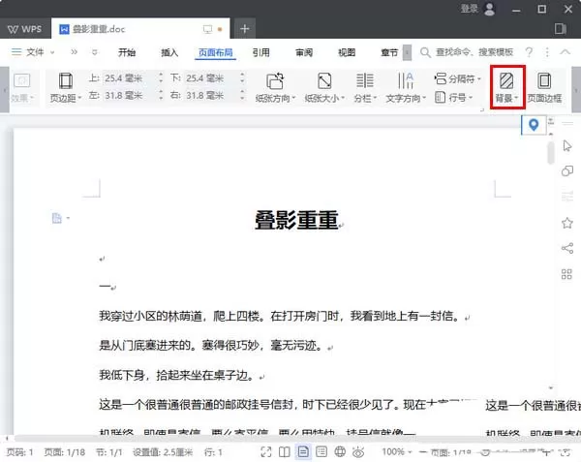Open the 文字方向 text direction tool

[406, 87]
